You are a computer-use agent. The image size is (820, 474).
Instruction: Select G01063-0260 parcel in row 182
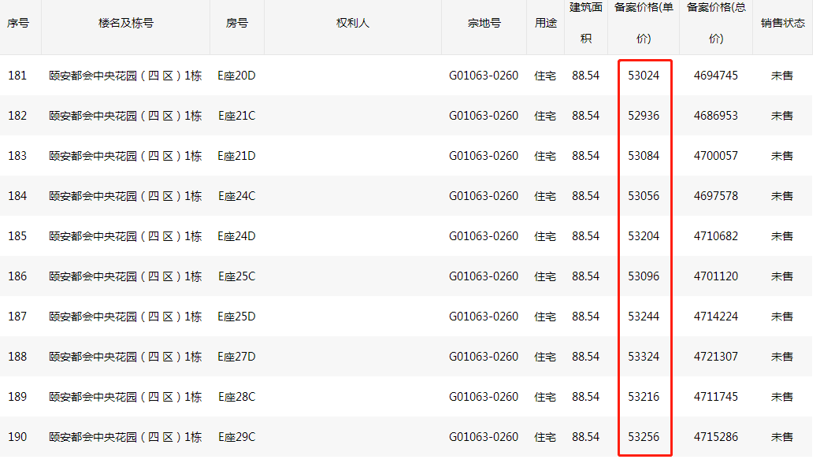click(x=484, y=116)
